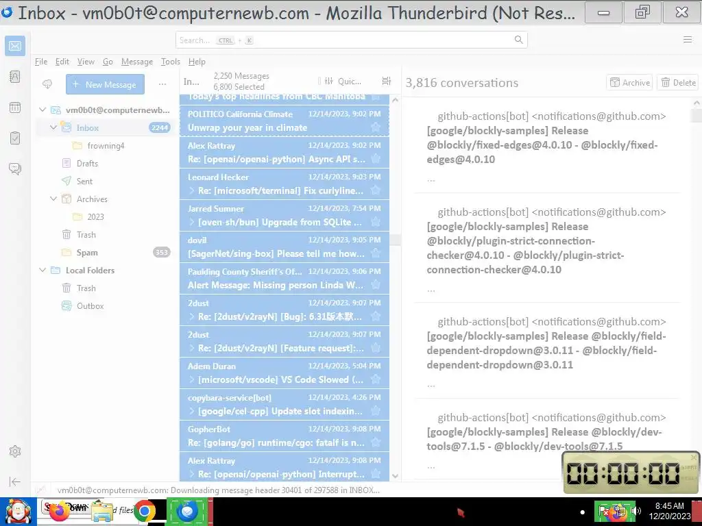Click the search magnifier icon
This screenshot has height=526, width=702.
(x=518, y=40)
